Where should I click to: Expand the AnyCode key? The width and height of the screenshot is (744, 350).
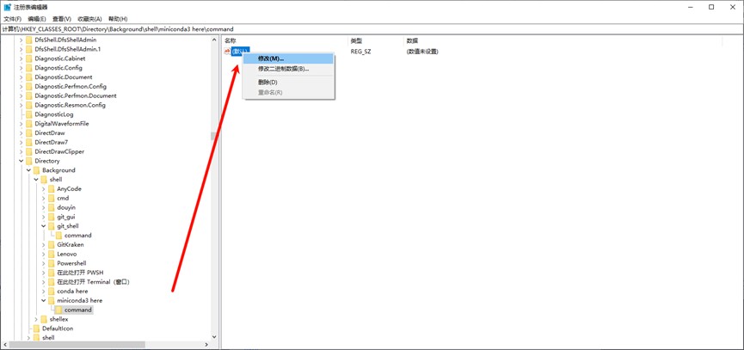(44, 188)
